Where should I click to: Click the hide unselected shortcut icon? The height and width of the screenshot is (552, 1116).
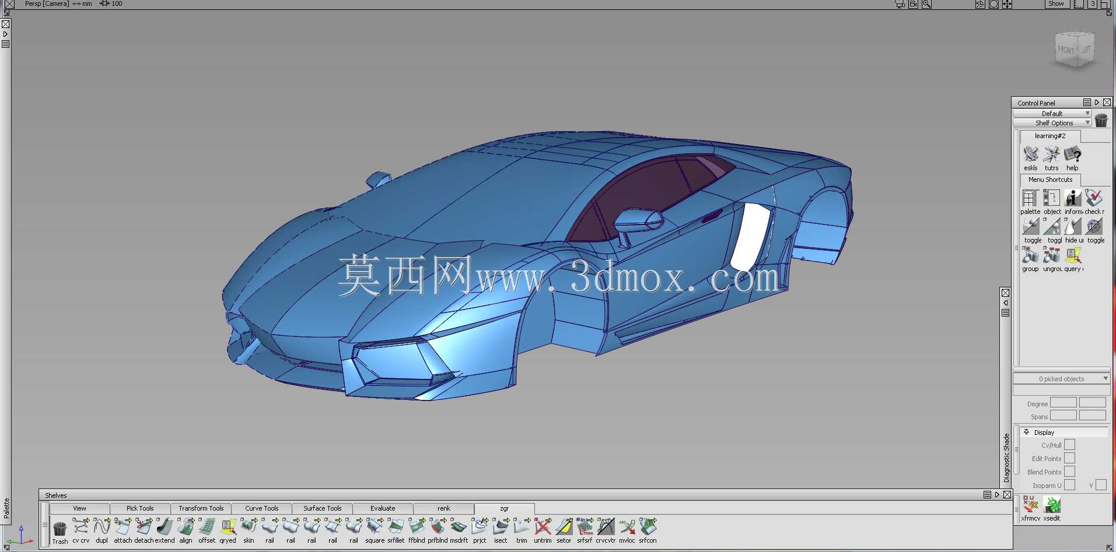1072,227
